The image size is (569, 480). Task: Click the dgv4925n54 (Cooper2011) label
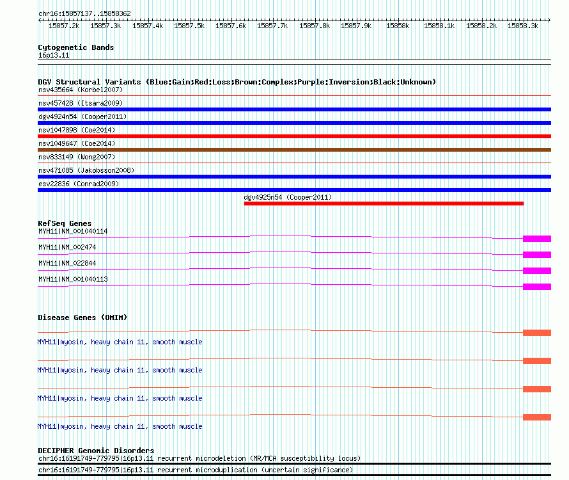point(288,197)
